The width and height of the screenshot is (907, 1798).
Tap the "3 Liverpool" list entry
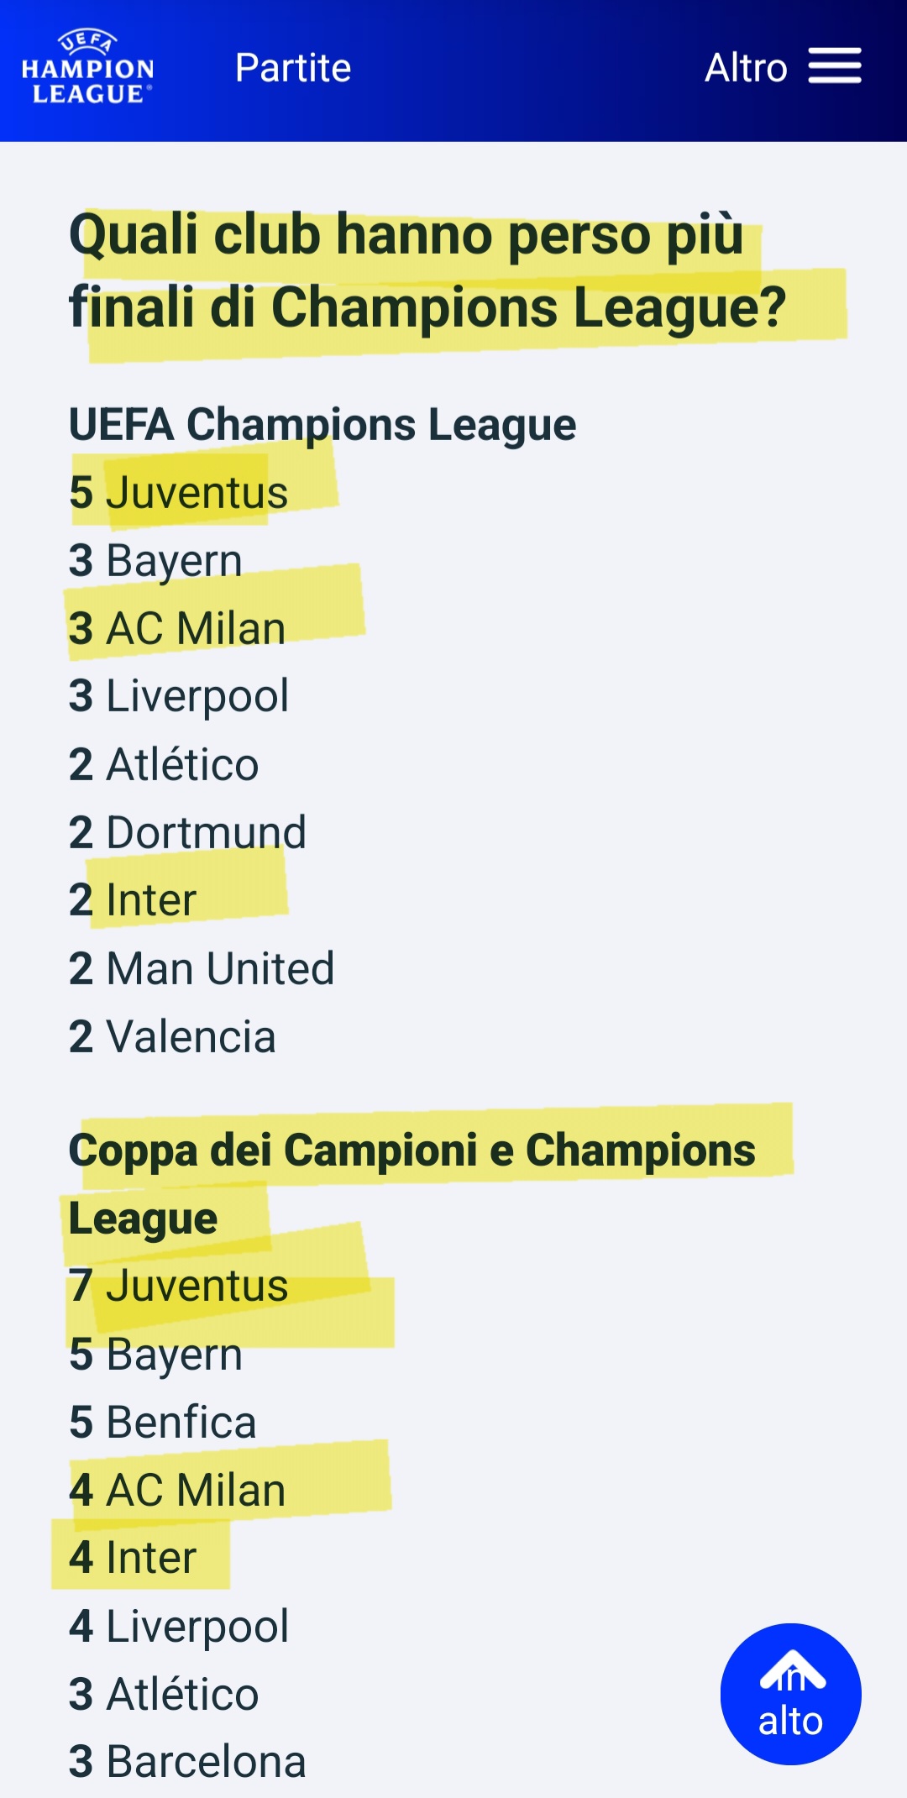click(179, 696)
